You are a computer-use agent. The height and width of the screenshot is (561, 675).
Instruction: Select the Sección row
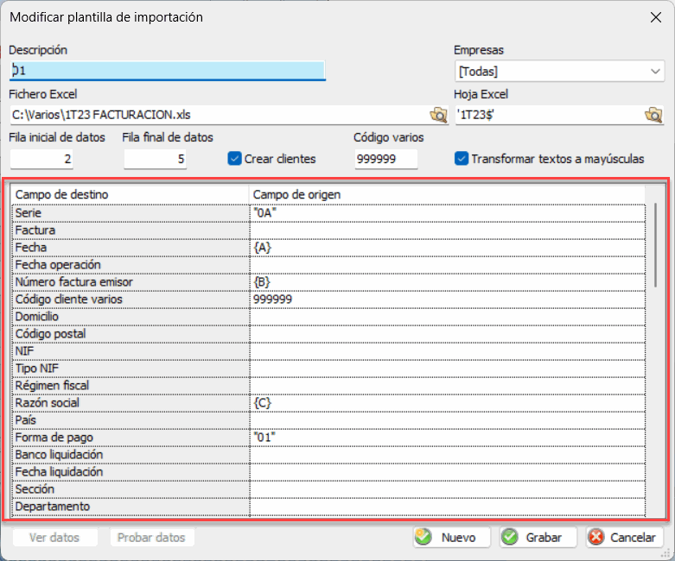pyautogui.click(x=131, y=489)
